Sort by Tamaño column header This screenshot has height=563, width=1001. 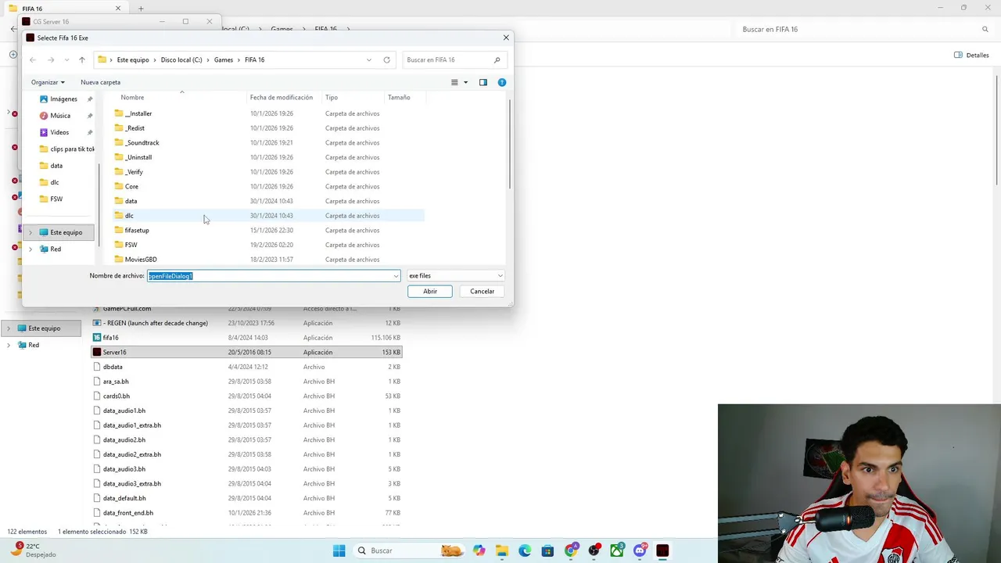coord(399,97)
